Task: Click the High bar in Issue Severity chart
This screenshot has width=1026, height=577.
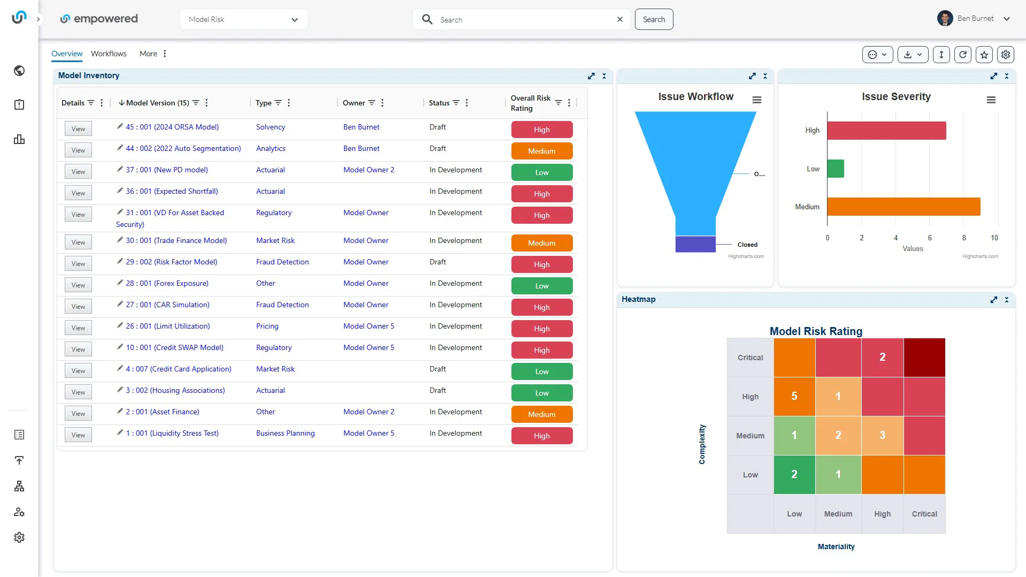Action: 886,131
